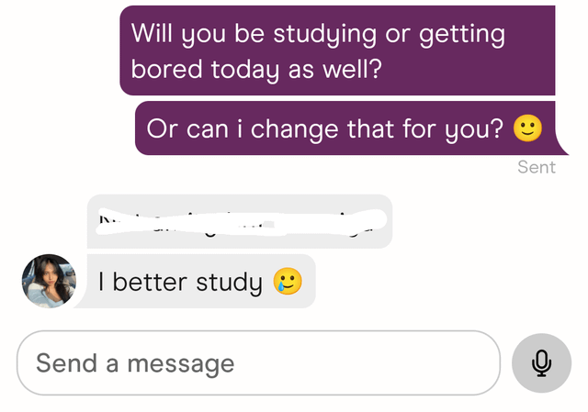Click the "you?" text before the smiley
The width and height of the screenshot is (588, 412).
pos(474,130)
